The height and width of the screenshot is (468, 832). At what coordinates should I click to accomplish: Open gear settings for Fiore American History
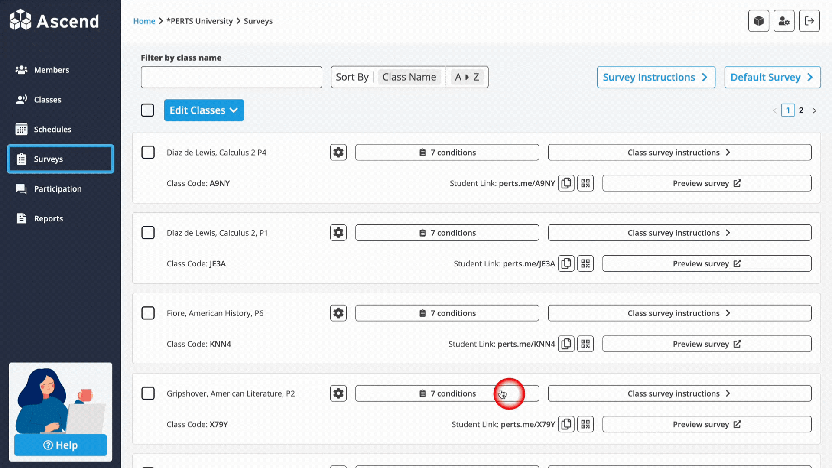point(338,313)
